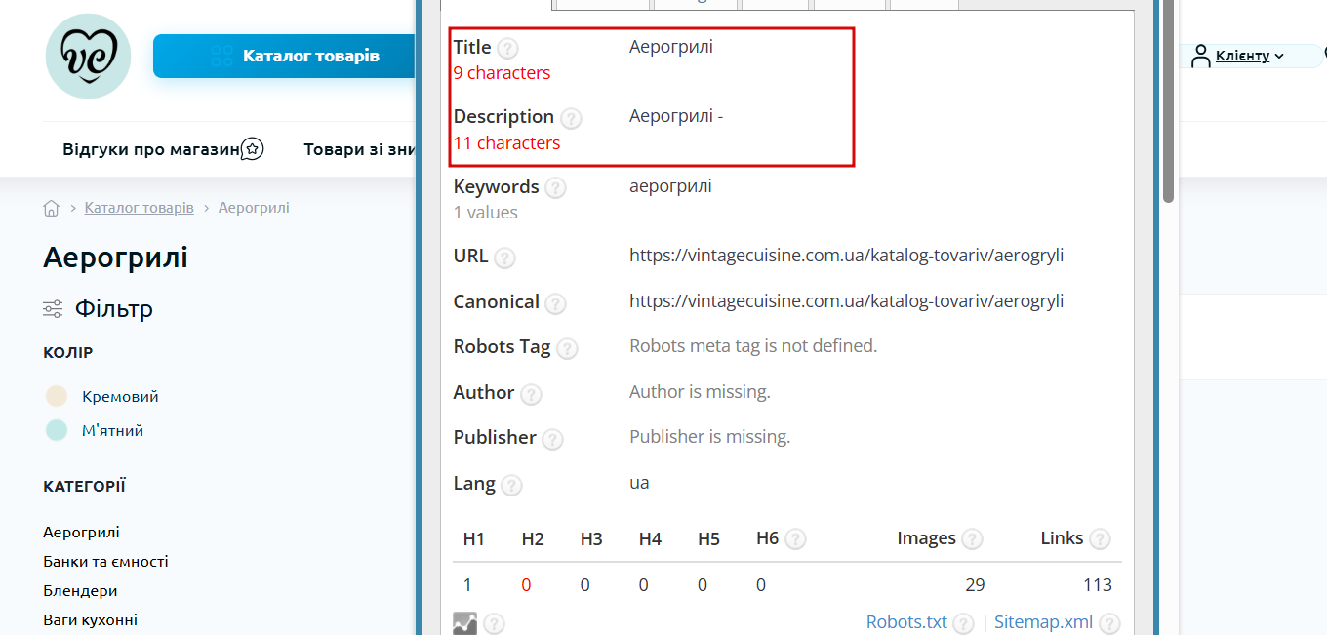Click the chart icon under headings count
This screenshot has height=635, width=1327.
click(x=465, y=622)
